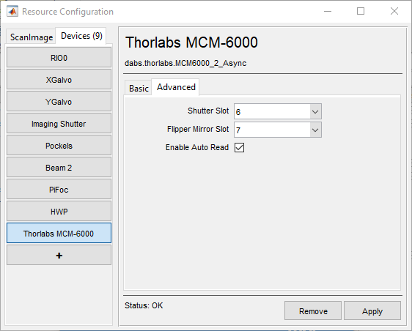Close the Resource Configuration window
The width and height of the screenshot is (412, 331).
[x=394, y=11]
